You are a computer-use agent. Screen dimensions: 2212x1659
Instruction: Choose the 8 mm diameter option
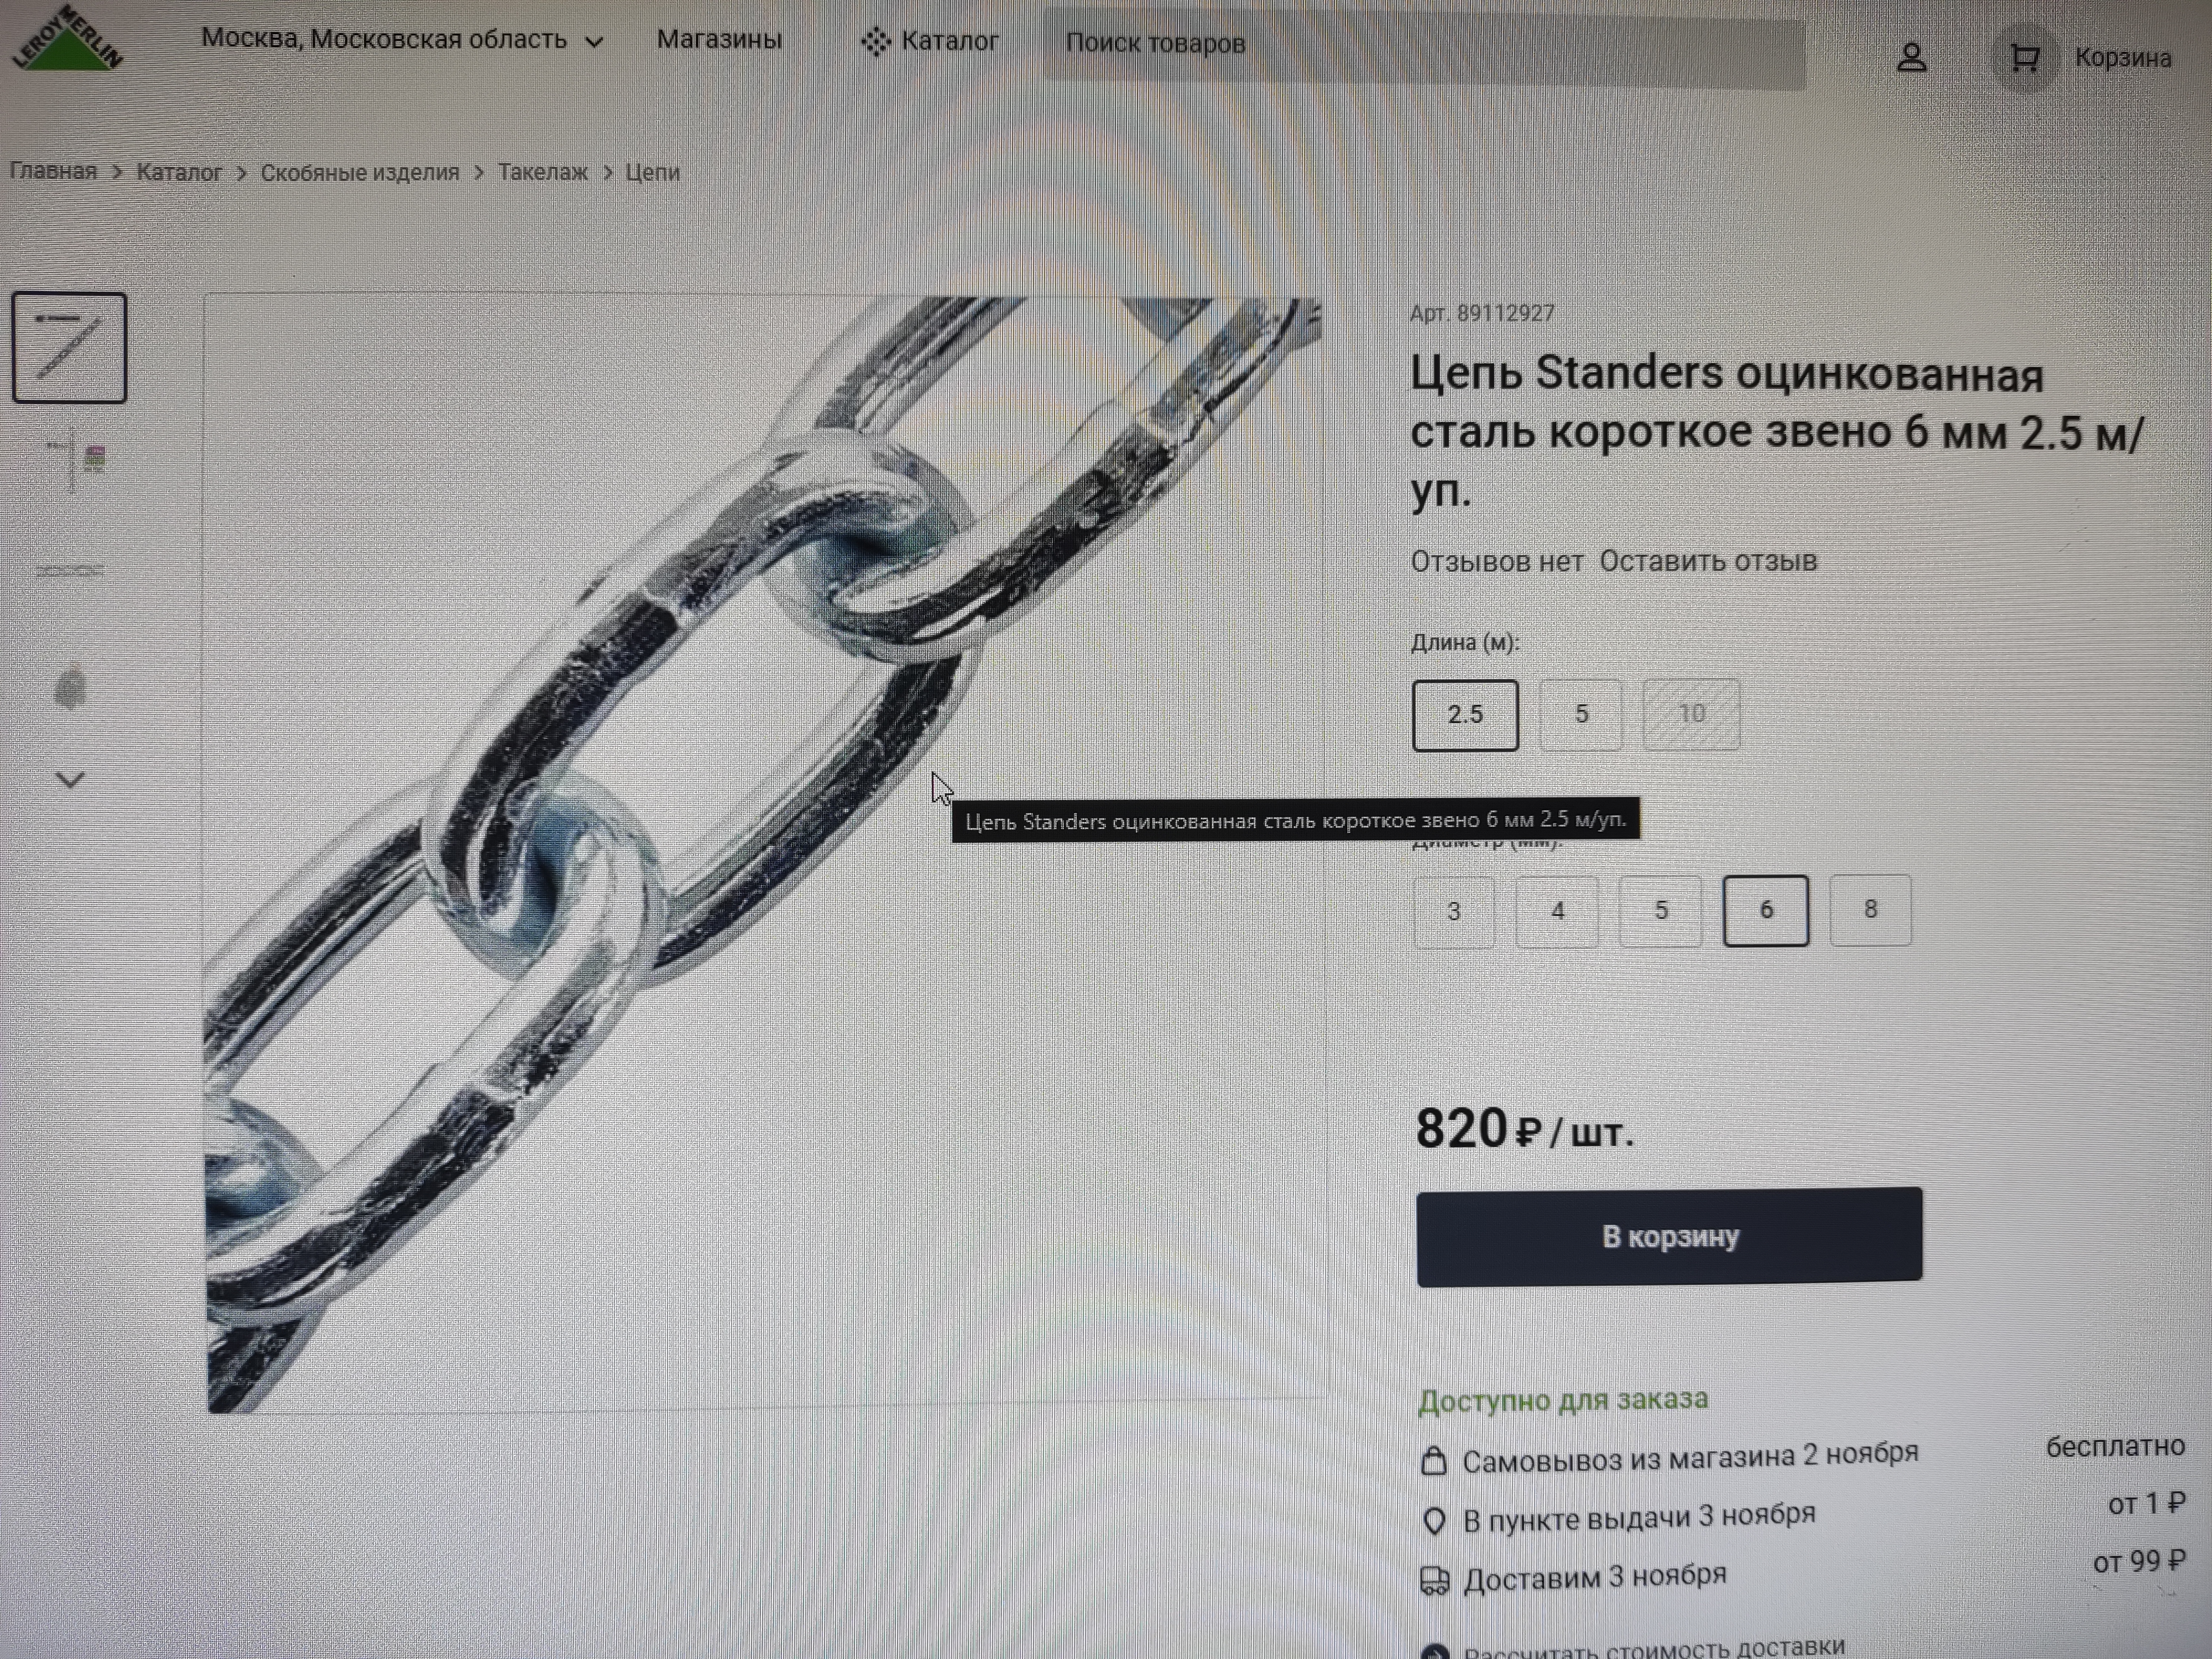(1870, 910)
